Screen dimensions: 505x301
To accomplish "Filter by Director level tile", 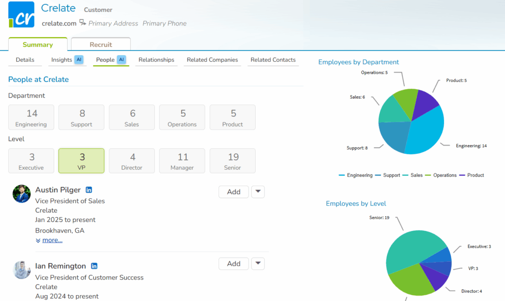I will (x=132, y=161).
